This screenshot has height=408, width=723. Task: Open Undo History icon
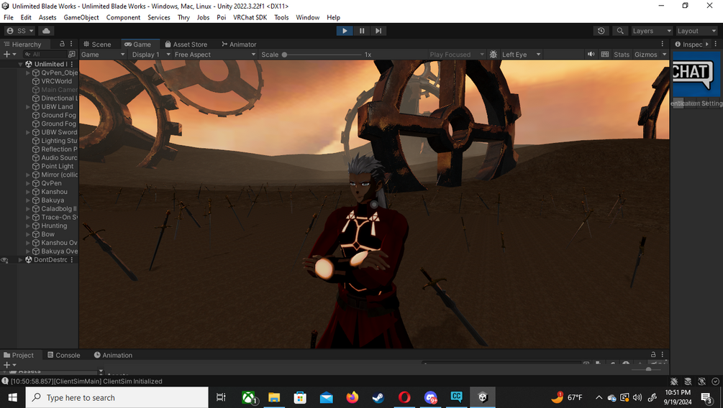[x=601, y=31]
